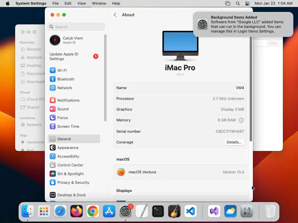Click the macOS Ventura version row
This screenshot has height=223, width=298.
coord(180,172)
